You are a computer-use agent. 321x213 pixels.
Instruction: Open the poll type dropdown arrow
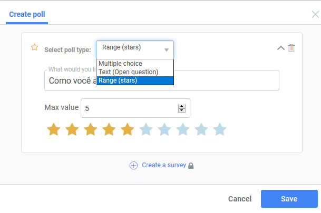pyautogui.click(x=167, y=50)
